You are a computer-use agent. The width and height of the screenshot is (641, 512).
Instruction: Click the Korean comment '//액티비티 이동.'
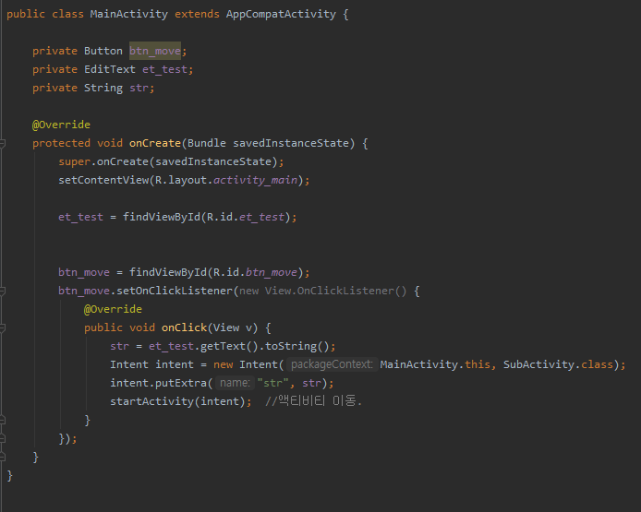(313, 401)
